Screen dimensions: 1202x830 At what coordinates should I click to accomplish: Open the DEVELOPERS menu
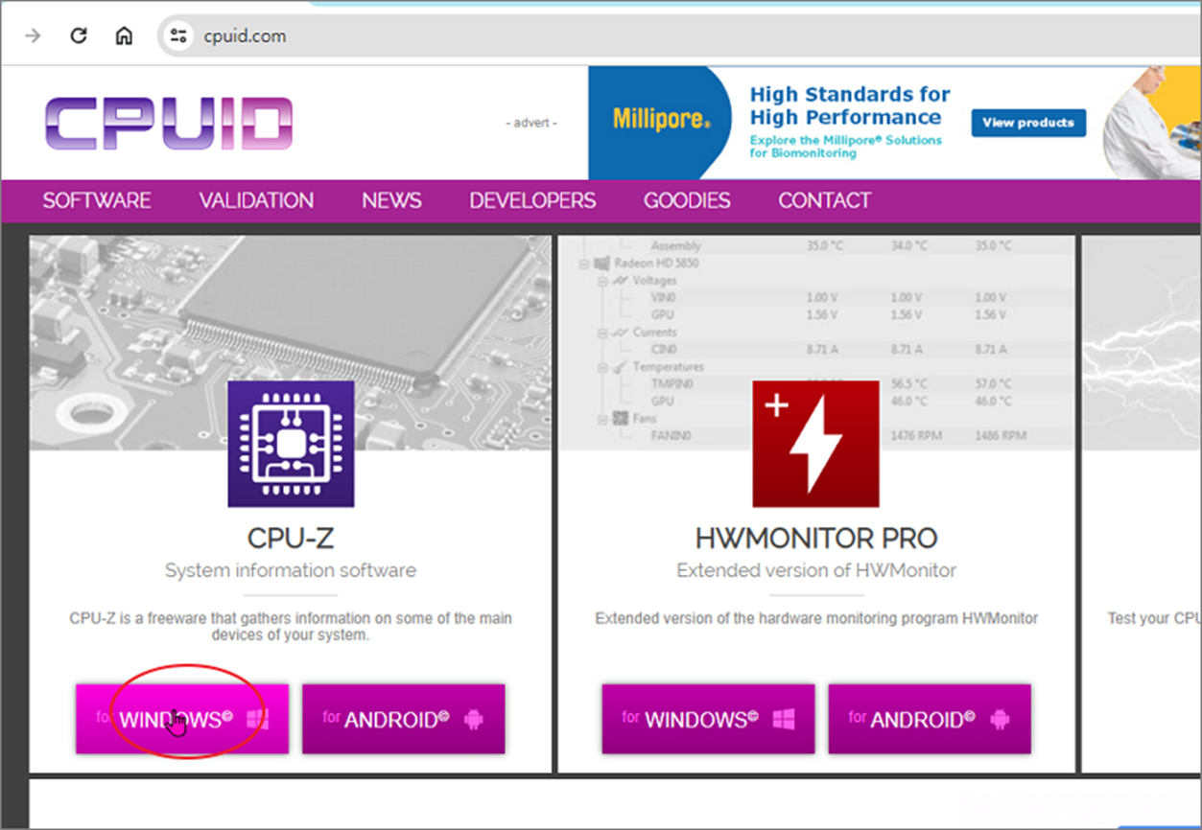[x=532, y=200]
